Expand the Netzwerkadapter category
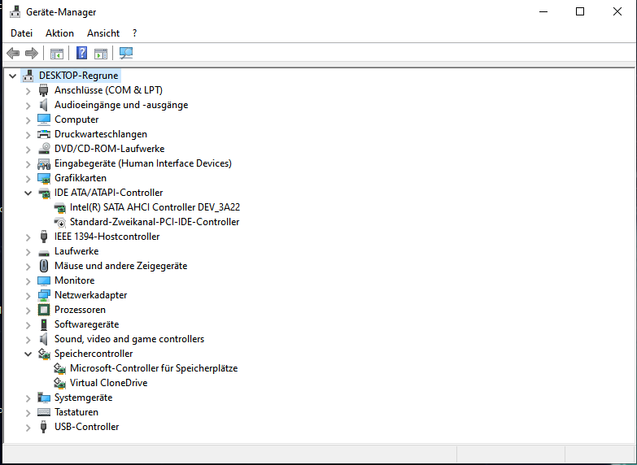Image resolution: width=637 pixels, height=465 pixels. coord(28,296)
